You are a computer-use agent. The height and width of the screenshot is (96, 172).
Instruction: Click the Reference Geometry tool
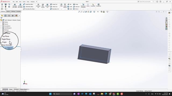click(x=83, y=6)
